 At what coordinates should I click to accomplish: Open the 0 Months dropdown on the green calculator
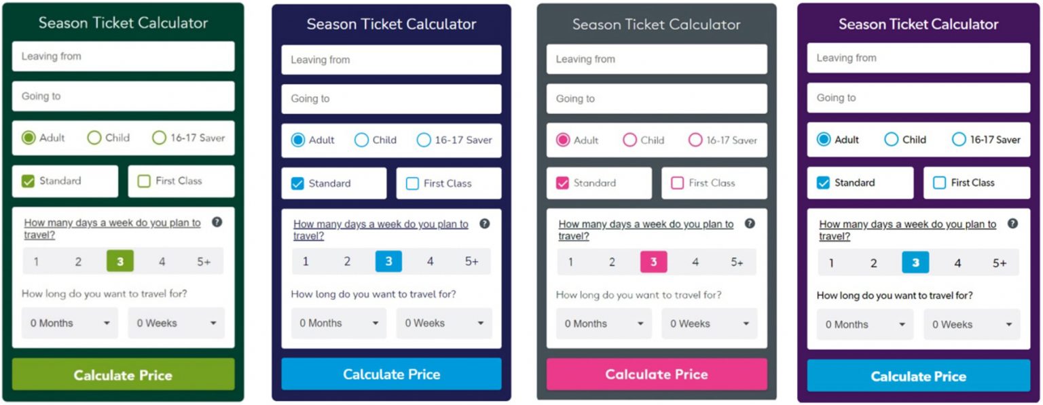click(69, 324)
